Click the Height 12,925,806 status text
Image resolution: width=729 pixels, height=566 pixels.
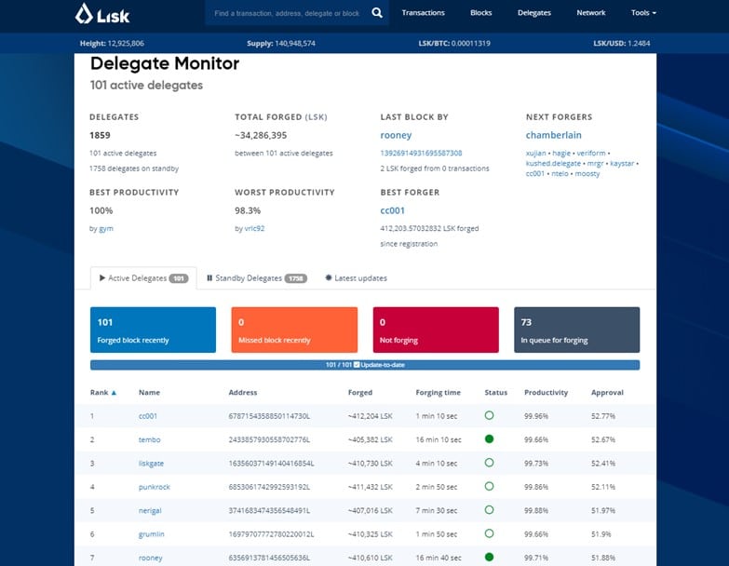click(x=112, y=43)
